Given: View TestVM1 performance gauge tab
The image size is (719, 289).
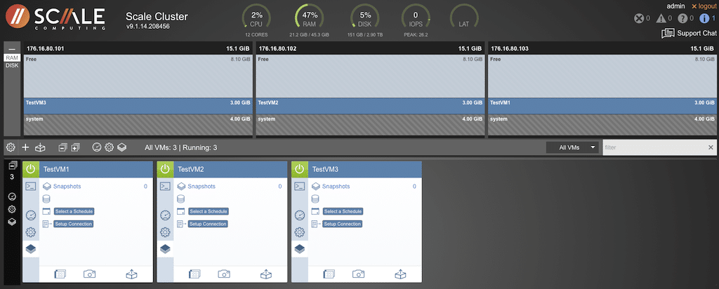Looking at the screenshot, I should [31, 215].
